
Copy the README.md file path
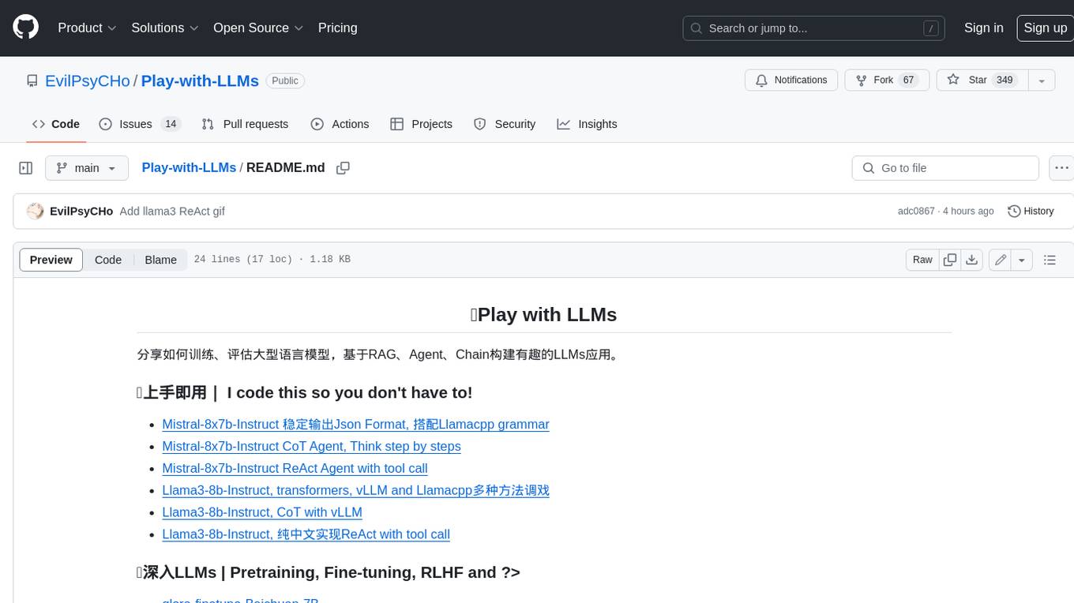click(x=343, y=168)
